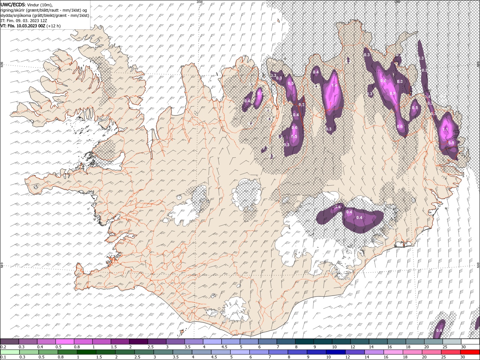Click the pure red 30 swatch on rain scale
The width and height of the screenshot is (480, 360).
[x=470, y=352]
